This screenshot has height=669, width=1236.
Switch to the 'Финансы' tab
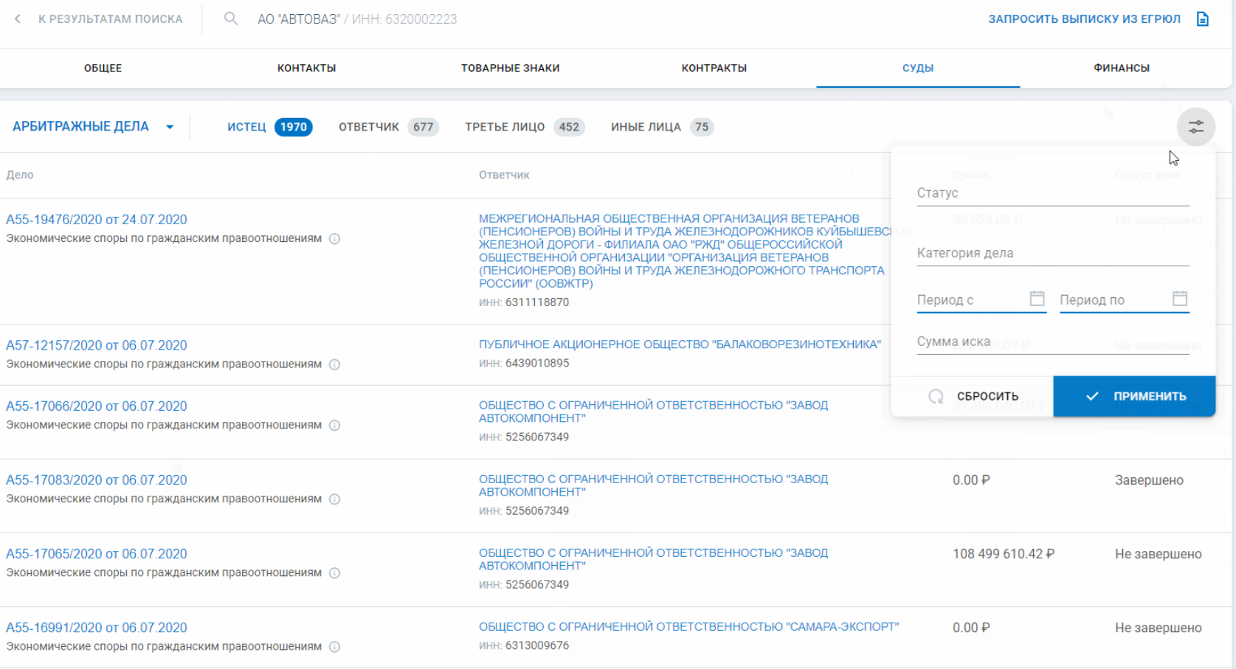[x=1121, y=68]
